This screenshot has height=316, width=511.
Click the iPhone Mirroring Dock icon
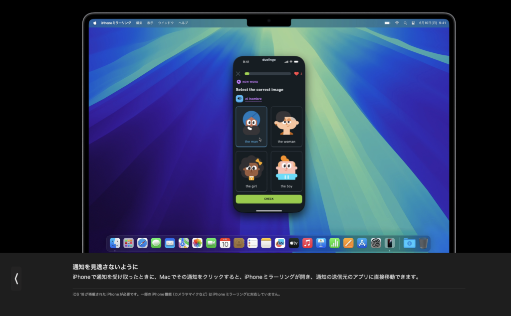(x=390, y=243)
